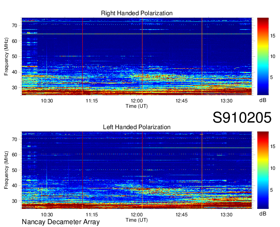
Task: Click 11:15 time tick of Right Handed plot
Action: pyautogui.click(x=92, y=101)
